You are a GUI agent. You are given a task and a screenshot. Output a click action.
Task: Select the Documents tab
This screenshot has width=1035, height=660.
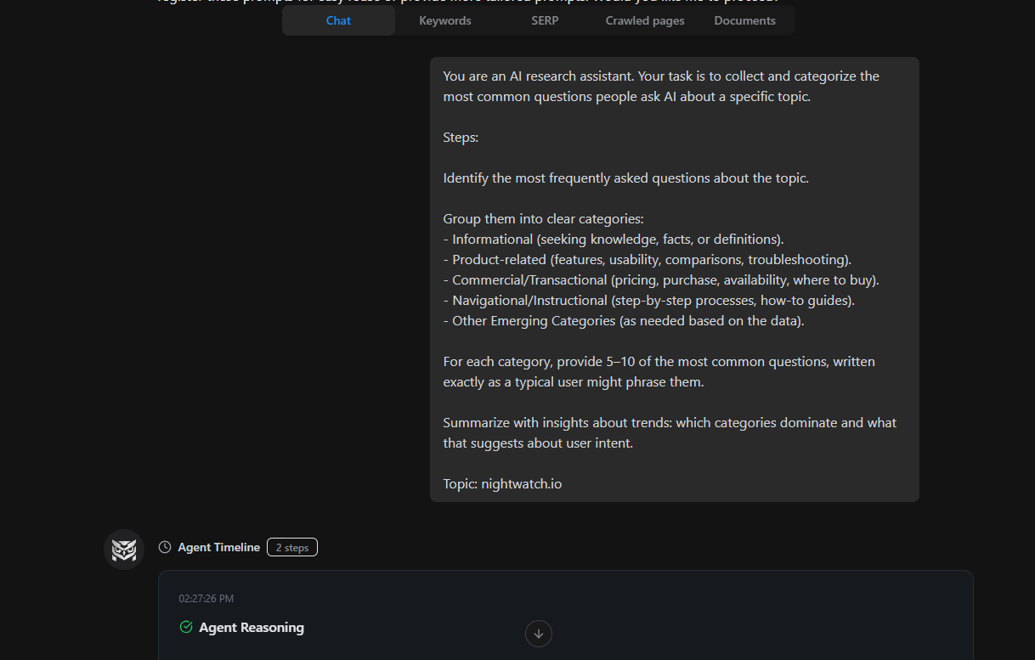pos(744,20)
